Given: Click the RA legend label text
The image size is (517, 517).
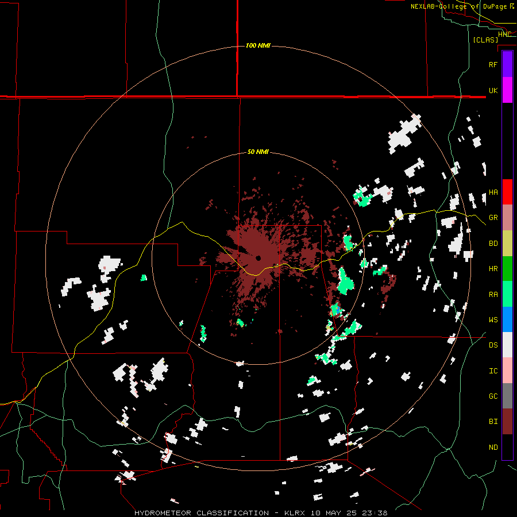Looking at the screenshot, I should [x=493, y=294].
